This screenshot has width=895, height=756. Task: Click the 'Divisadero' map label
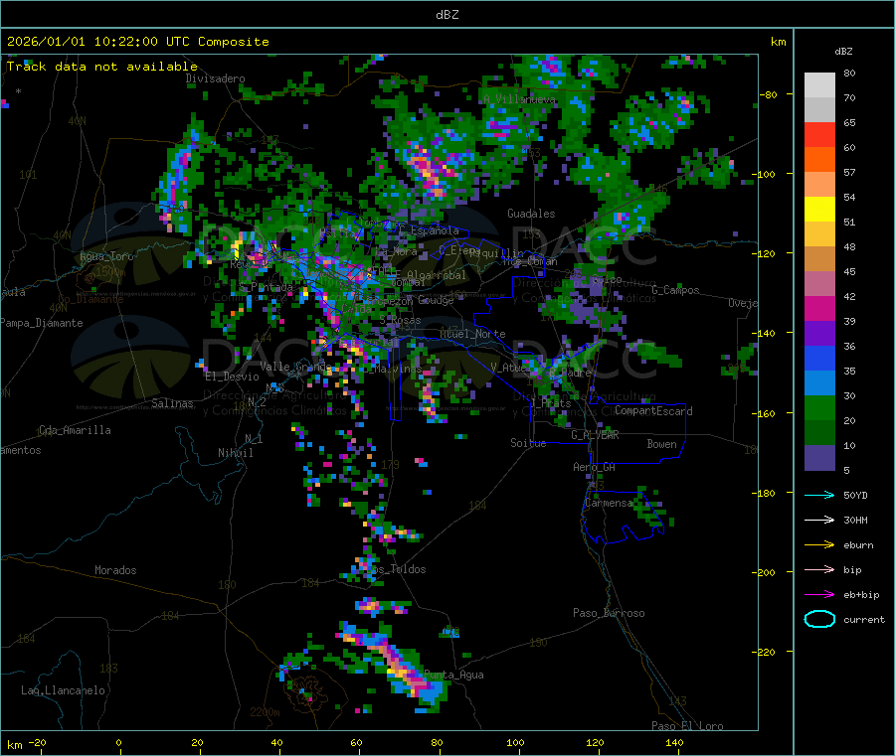coord(215,78)
